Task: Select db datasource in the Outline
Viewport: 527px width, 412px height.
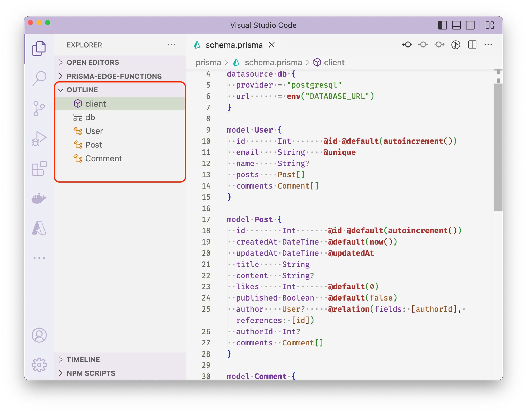Action: click(120, 117)
